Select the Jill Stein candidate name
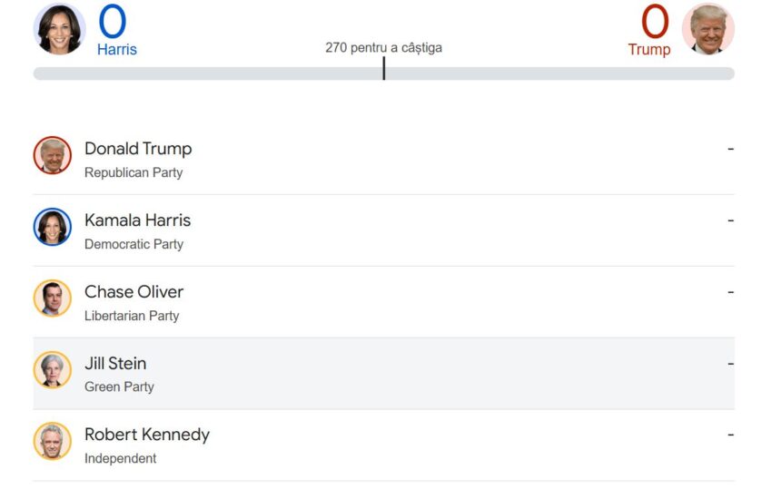Viewport: 781px width, 489px height. pos(115,364)
